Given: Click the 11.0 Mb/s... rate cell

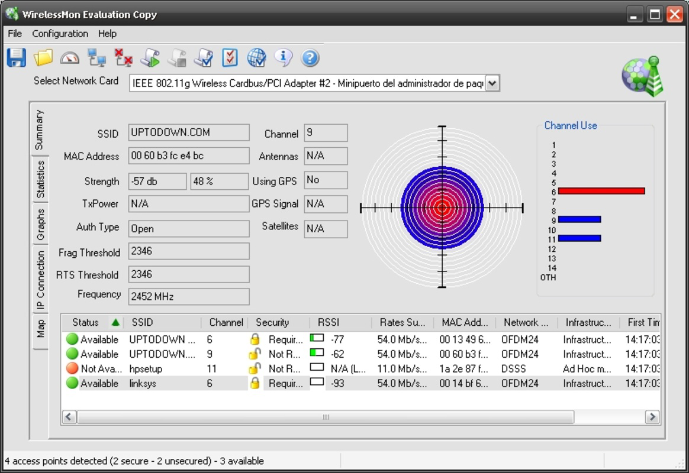Looking at the screenshot, I should coord(402,368).
